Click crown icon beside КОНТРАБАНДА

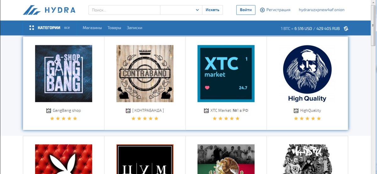click(x=128, y=111)
